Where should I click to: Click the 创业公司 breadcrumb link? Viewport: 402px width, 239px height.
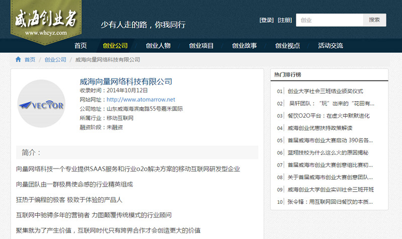pyautogui.click(x=55, y=59)
